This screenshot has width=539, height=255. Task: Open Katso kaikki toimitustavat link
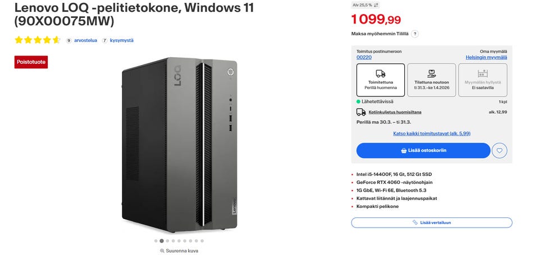(431, 133)
